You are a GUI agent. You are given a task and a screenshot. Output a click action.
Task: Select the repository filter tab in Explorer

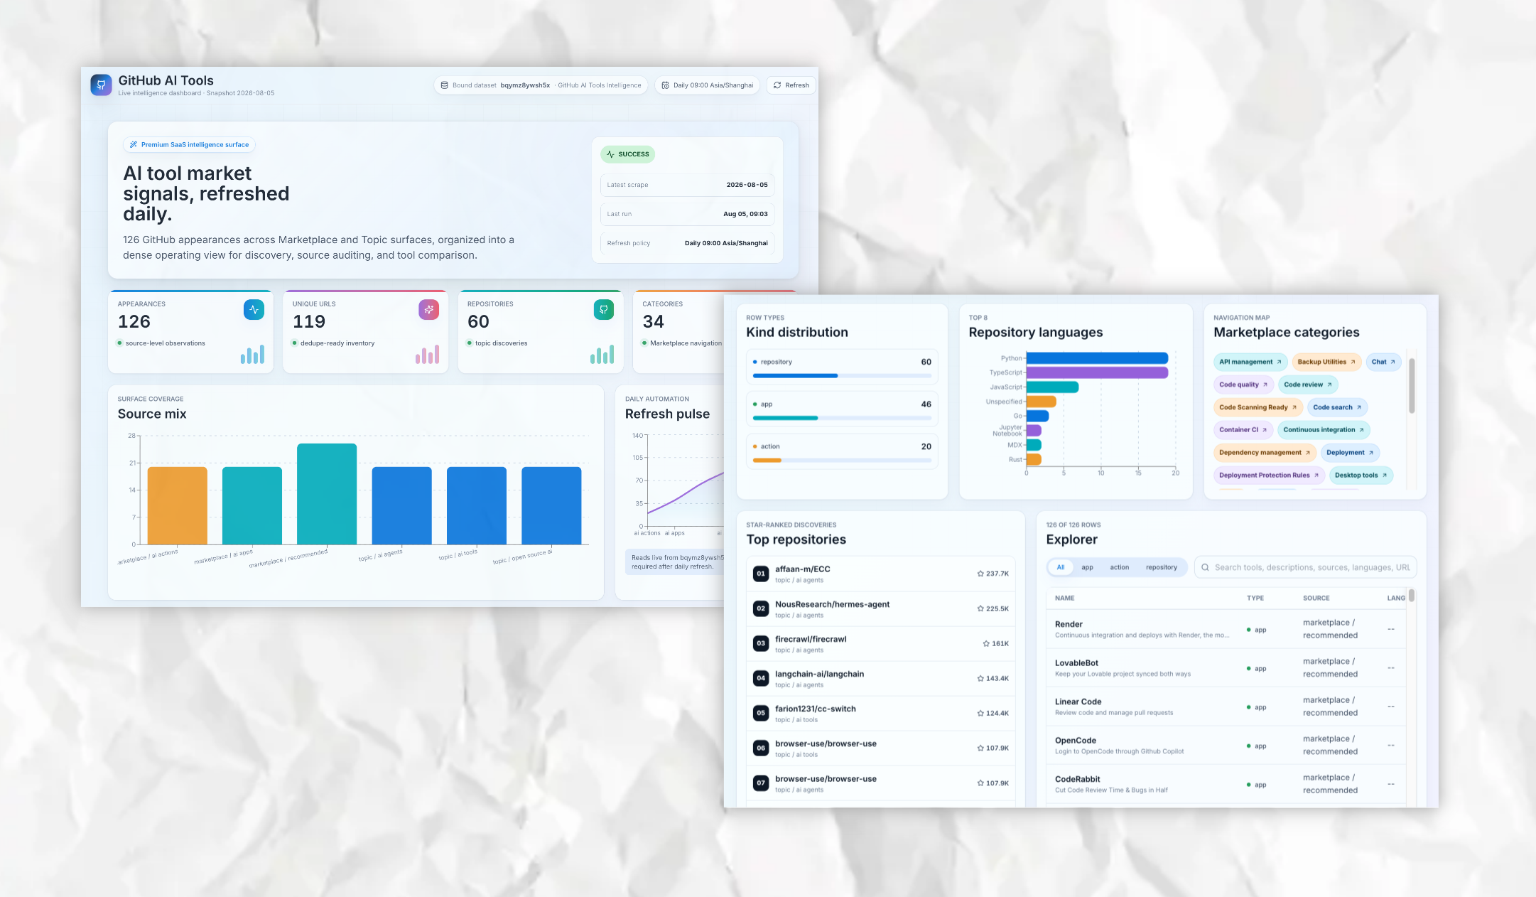click(x=1162, y=567)
